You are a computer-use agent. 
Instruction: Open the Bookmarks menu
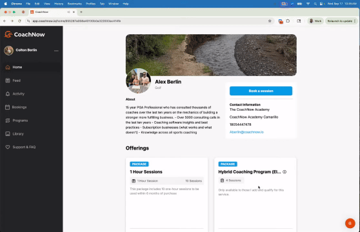click(75, 4)
